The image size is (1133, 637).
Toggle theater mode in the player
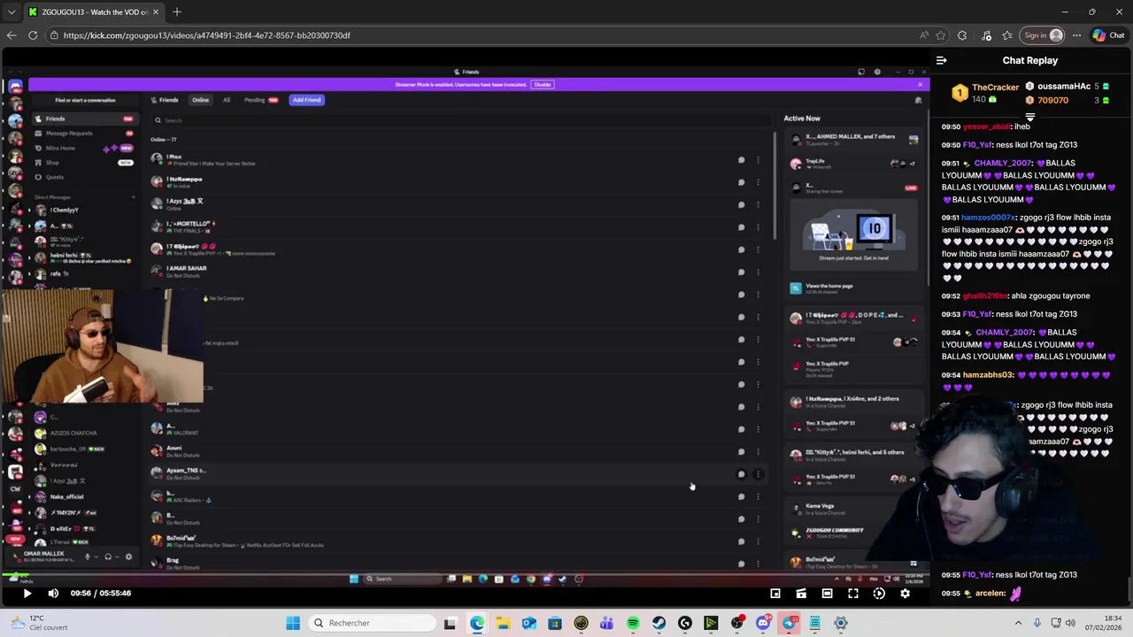pyautogui.click(x=827, y=594)
